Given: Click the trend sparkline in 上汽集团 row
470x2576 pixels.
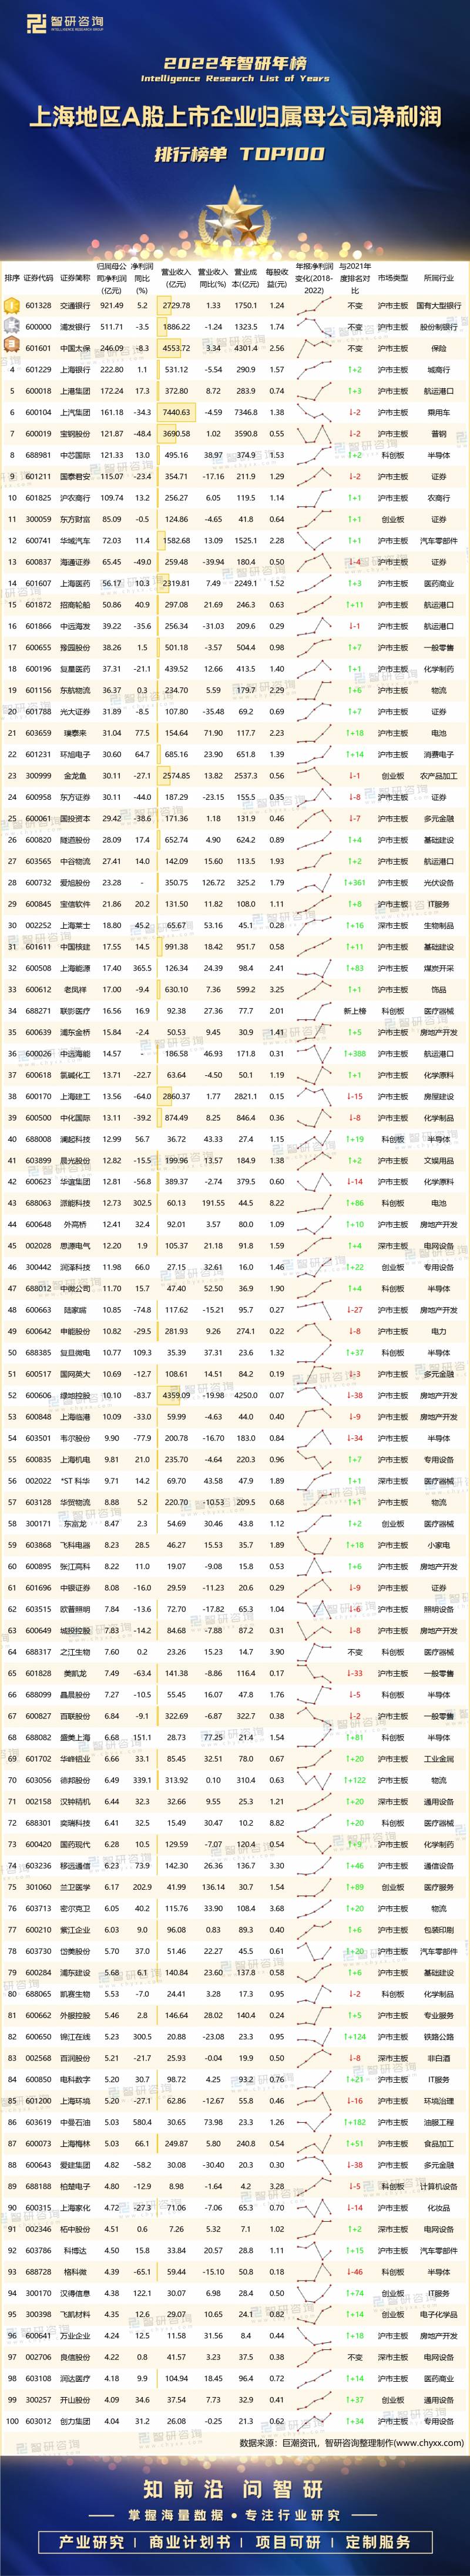Looking at the screenshot, I should point(314,412).
